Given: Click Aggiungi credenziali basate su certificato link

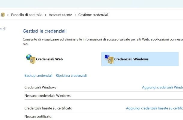Looking at the screenshot, I should (x=154, y=108).
